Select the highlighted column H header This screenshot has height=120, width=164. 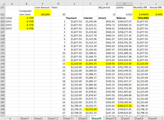tap(124, 4)
